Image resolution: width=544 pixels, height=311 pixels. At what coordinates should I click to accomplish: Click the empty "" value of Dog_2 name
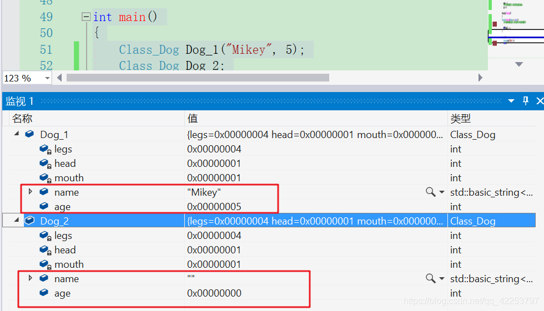(x=191, y=277)
